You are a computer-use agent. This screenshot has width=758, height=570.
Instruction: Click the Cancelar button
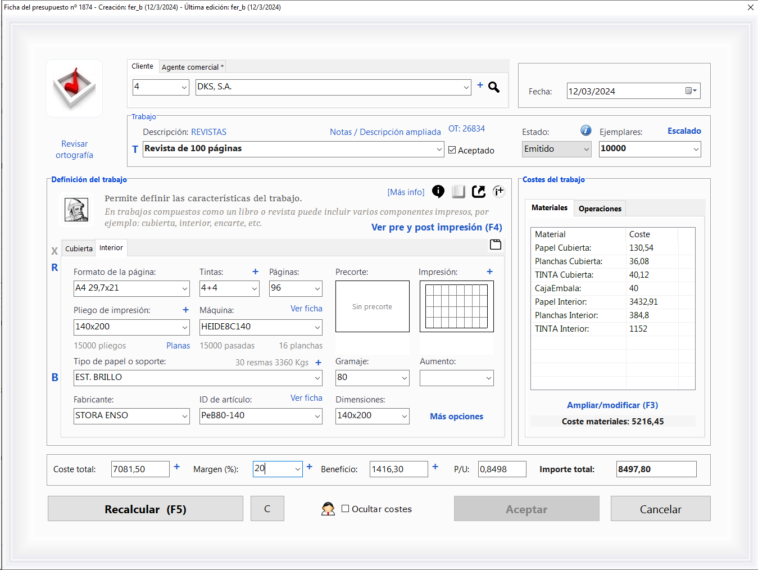661,509
